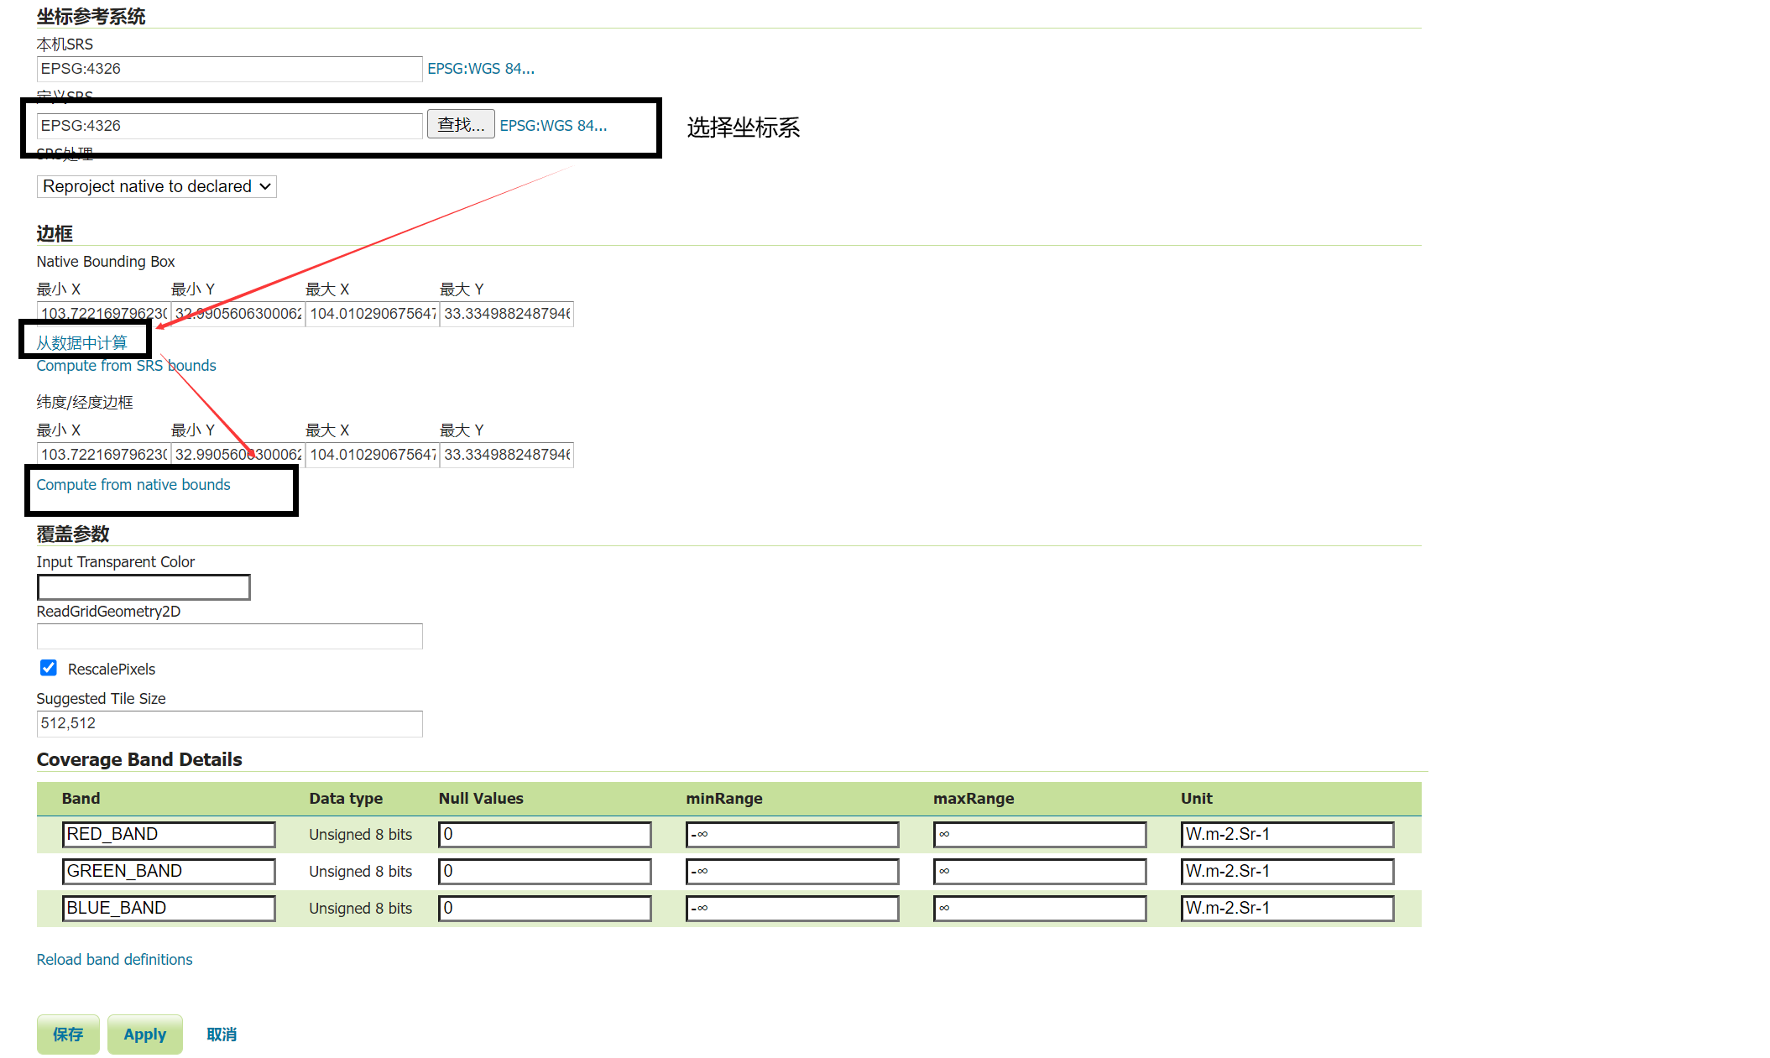Click the EPSG:WGS 84 link beside native SRS
1770x1058 pixels.
[x=480, y=69]
